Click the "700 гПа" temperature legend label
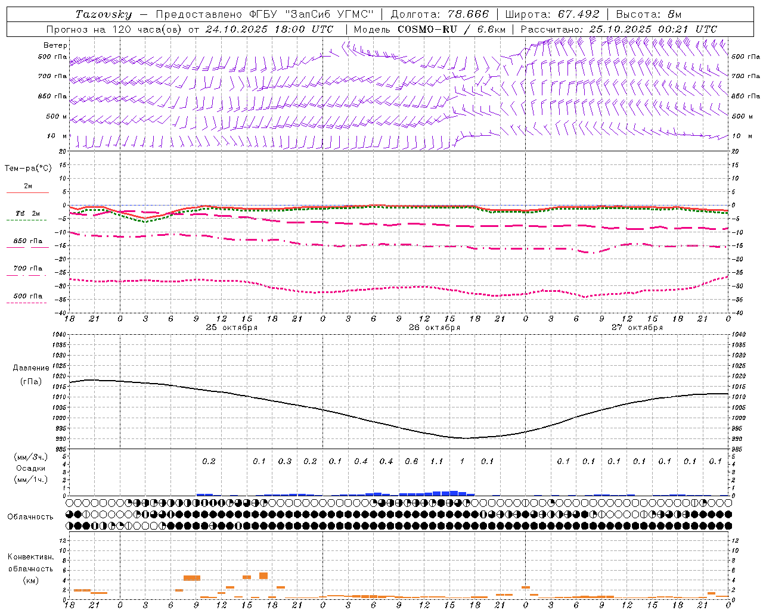 [x=28, y=269]
